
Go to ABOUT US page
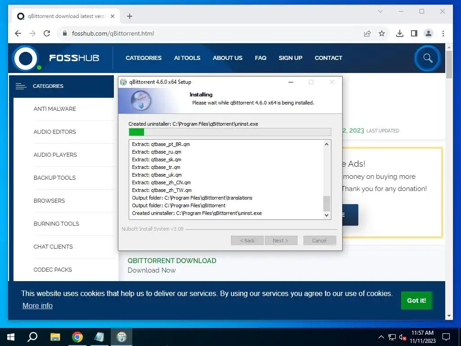pyautogui.click(x=227, y=58)
